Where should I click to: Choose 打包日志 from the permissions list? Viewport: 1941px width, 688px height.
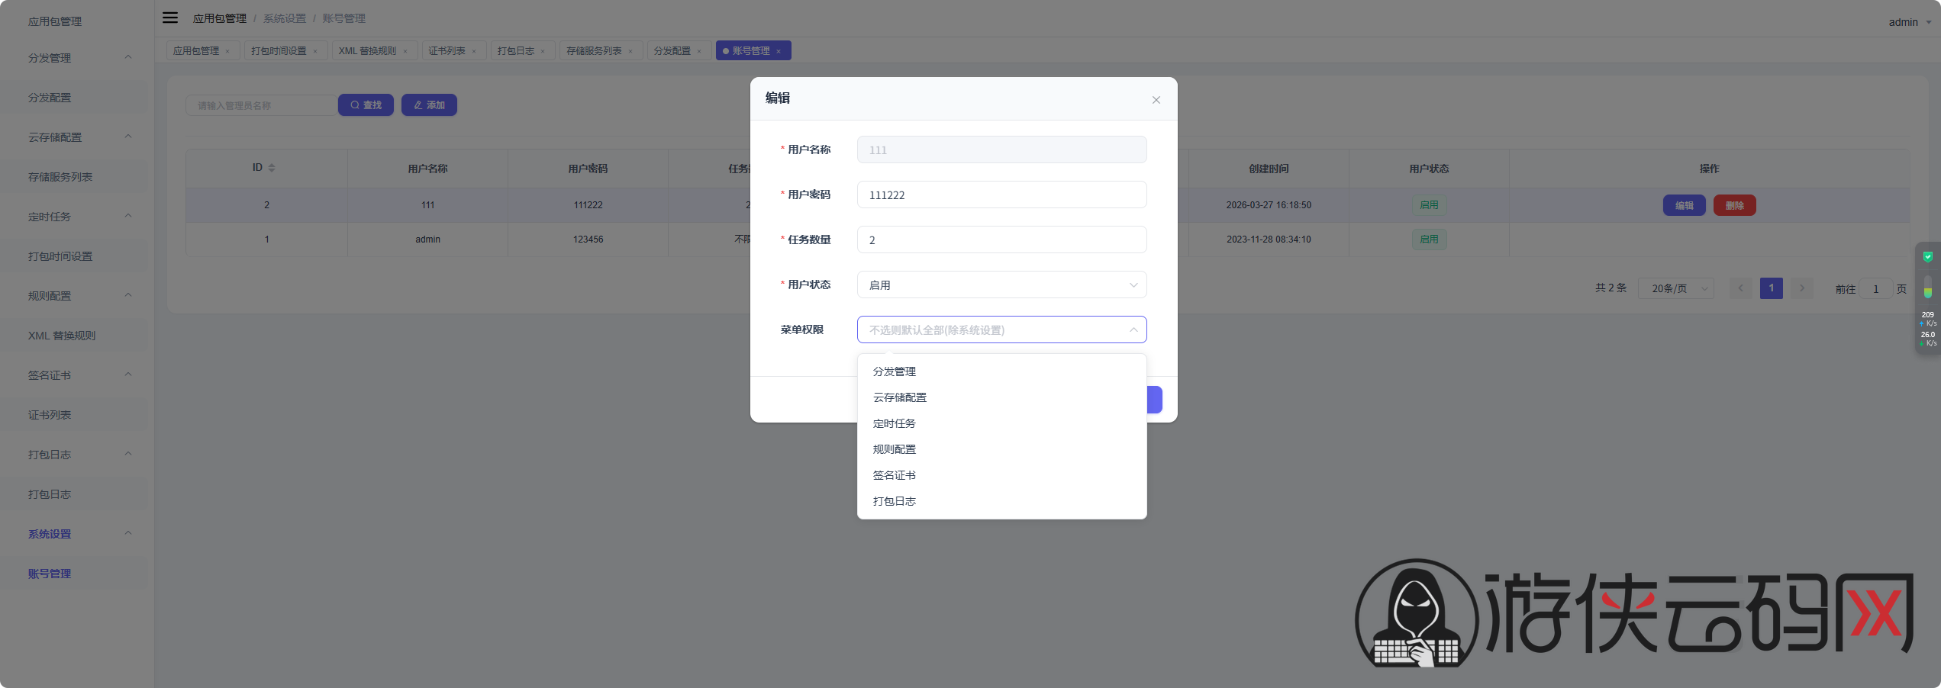click(895, 501)
